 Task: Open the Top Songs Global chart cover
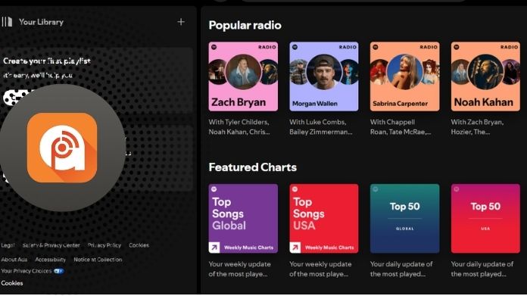point(243,218)
